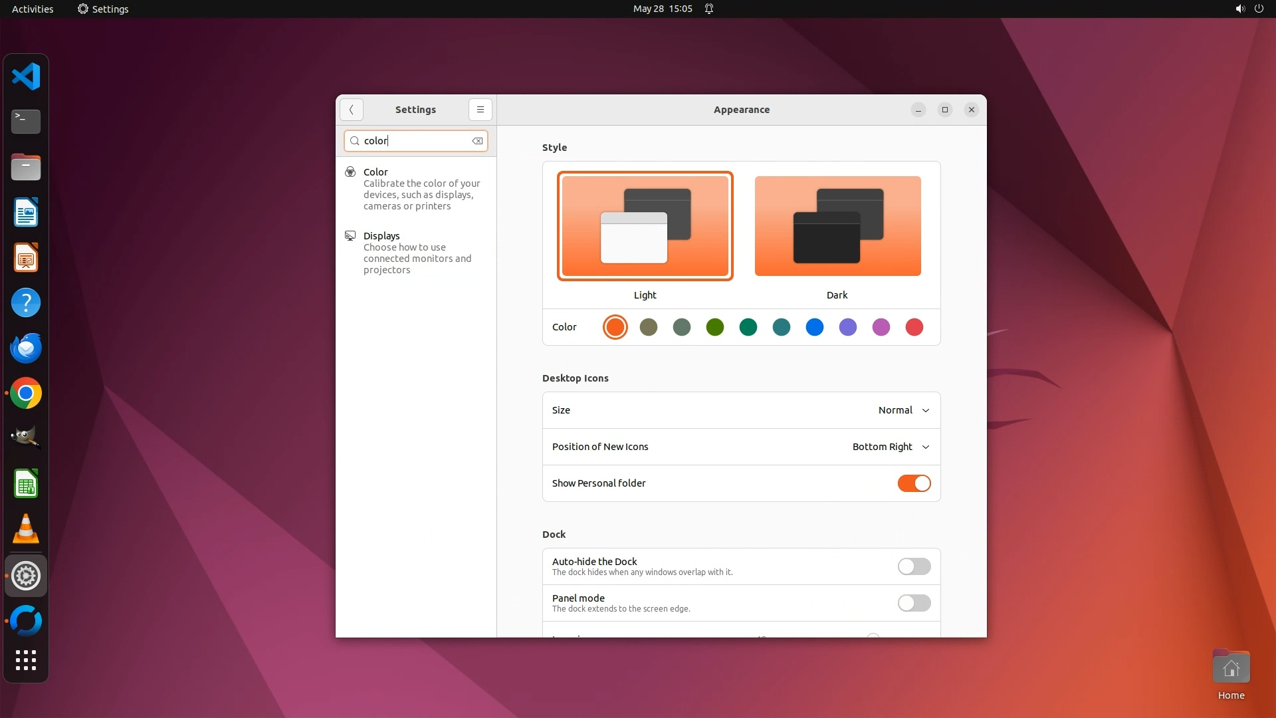
Task: Turn on Panel mode for dock
Action: (914, 603)
